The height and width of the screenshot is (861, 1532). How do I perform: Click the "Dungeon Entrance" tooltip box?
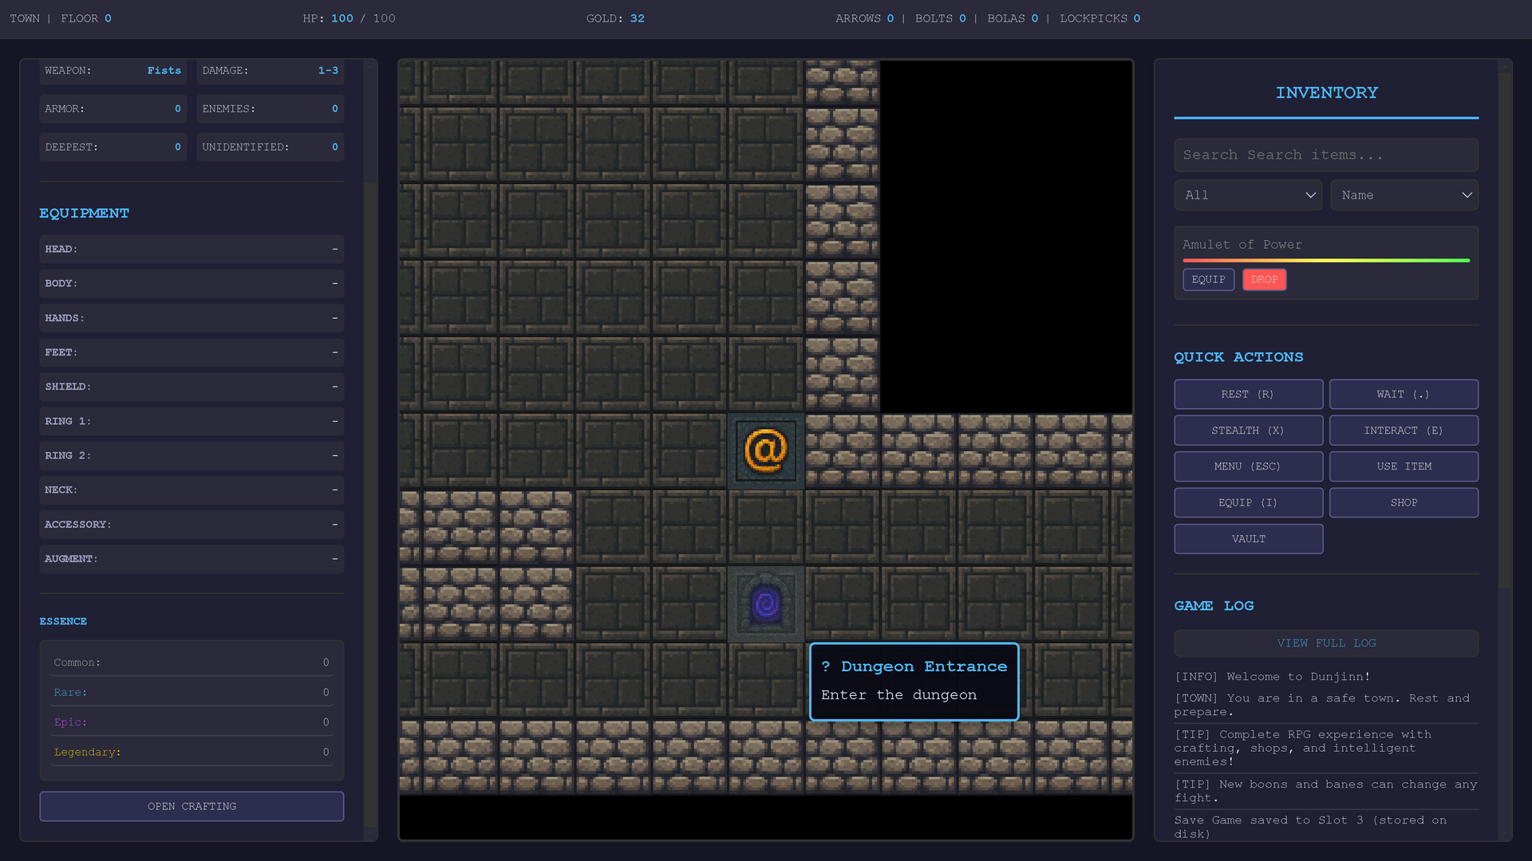(x=914, y=681)
